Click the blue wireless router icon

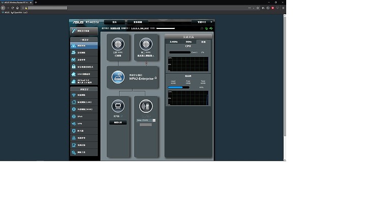(x=118, y=77)
